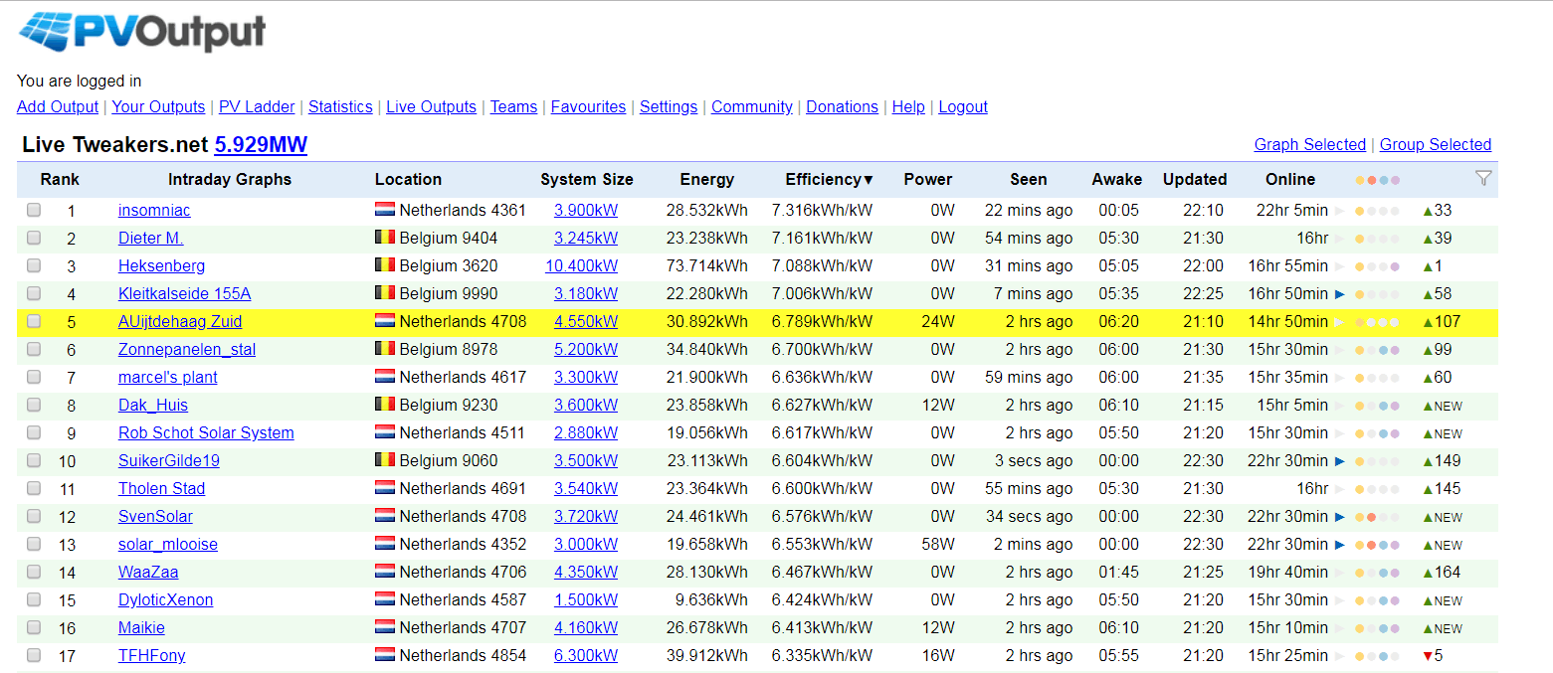This screenshot has width=1553, height=673.
Task: Open the PV Ladder menu link
Action: [x=257, y=107]
